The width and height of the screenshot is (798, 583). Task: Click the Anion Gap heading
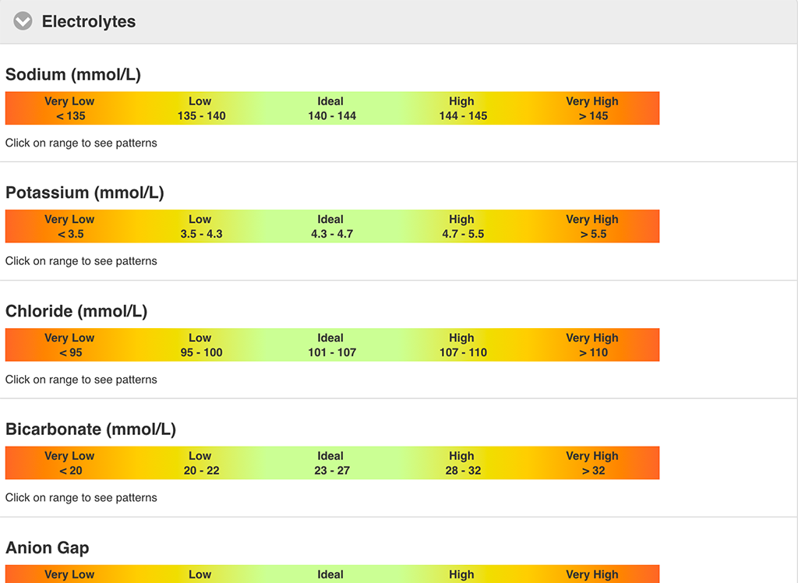click(x=48, y=548)
